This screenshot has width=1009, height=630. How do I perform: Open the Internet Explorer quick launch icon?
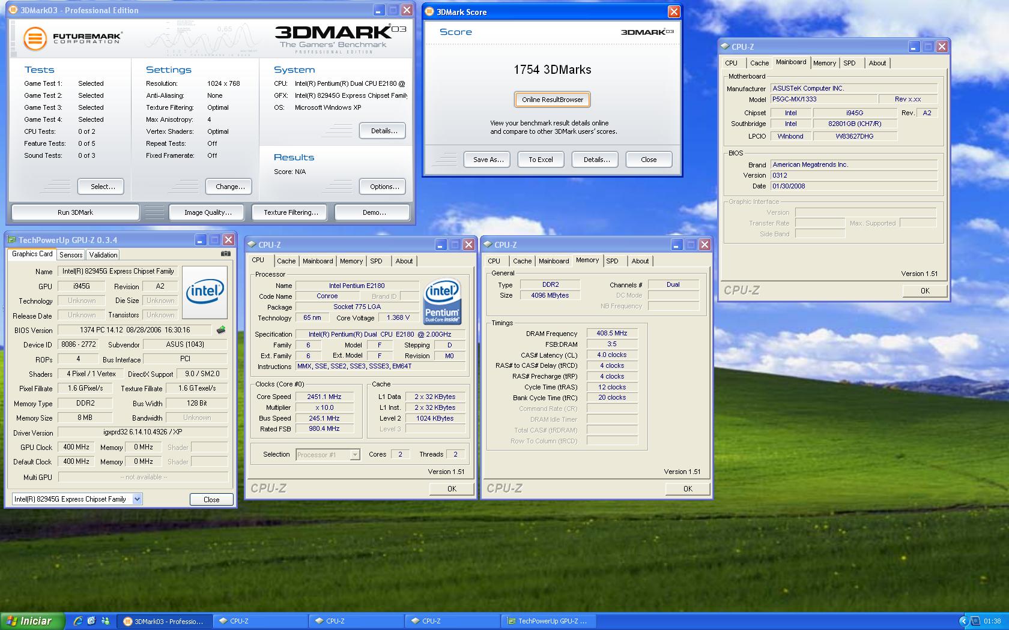point(77,621)
